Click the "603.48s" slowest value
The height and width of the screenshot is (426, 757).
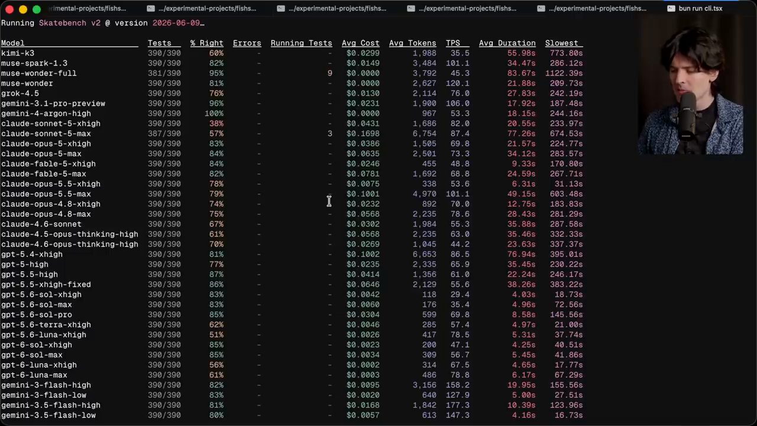point(567,194)
